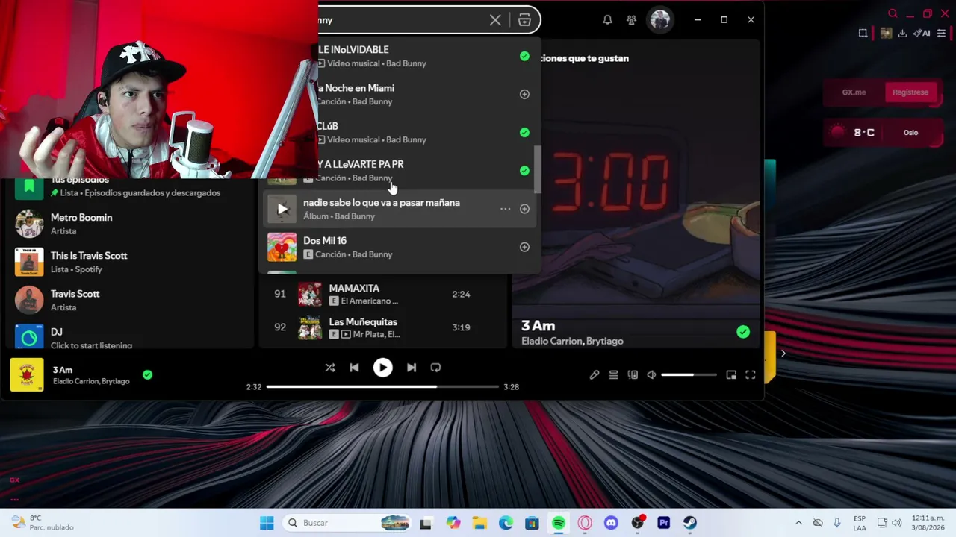956x537 pixels.
Task: Open the lyrics microphone icon
Action: click(594, 375)
